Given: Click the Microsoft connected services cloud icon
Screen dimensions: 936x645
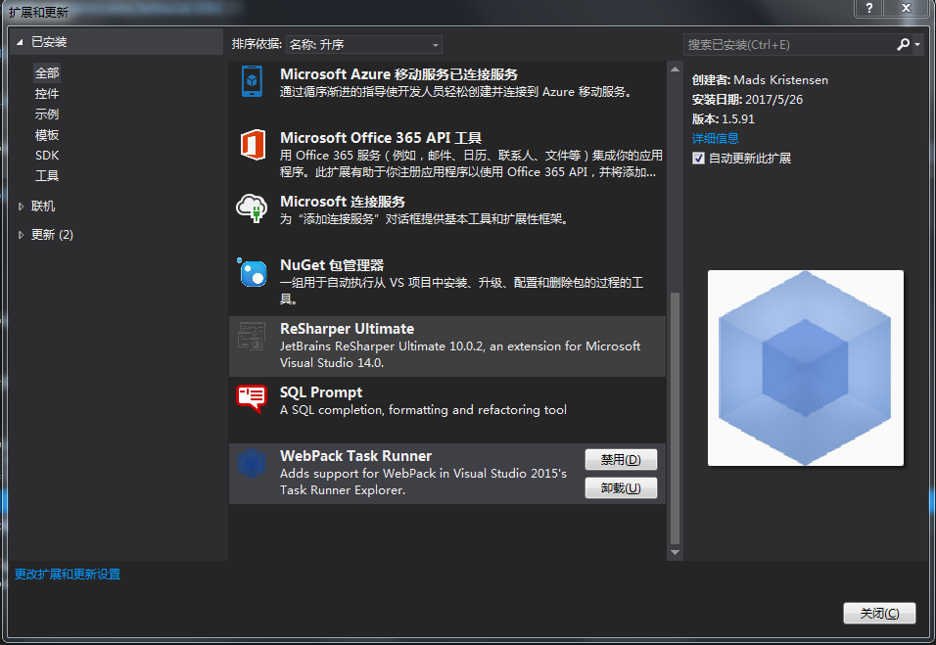Looking at the screenshot, I should tap(253, 208).
